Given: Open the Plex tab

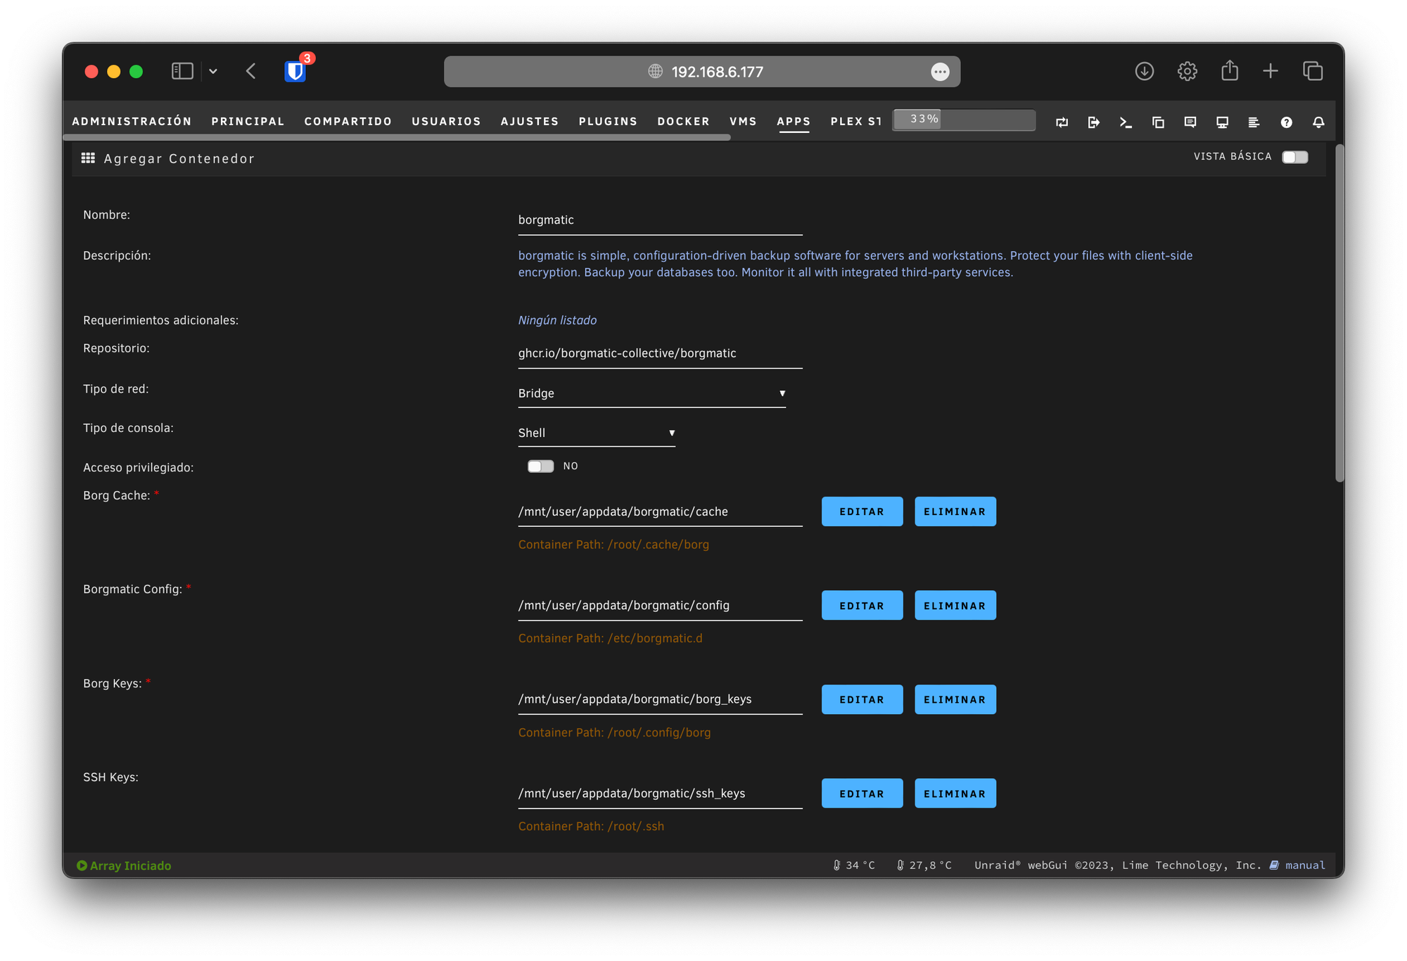Looking at the screenshot, I should tap(855, 121).
